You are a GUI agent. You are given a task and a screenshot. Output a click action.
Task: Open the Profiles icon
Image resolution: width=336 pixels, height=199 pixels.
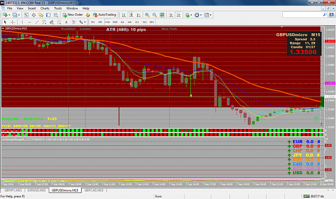(15, 15)
